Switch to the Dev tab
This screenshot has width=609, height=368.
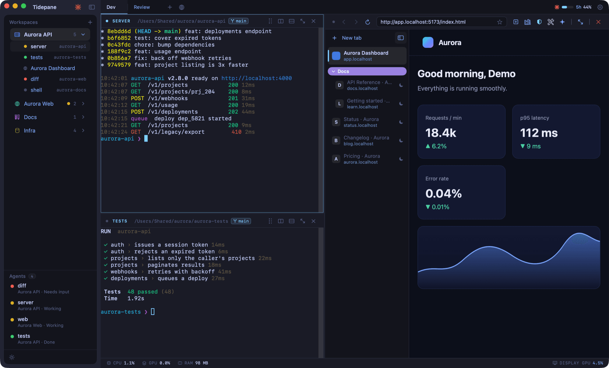click(111, 7)
